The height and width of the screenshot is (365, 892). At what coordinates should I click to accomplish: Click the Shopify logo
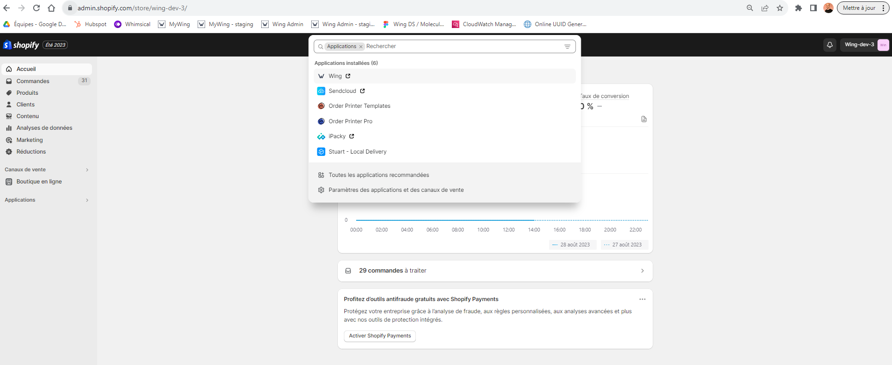pyautogui.click(x=21, y=45)
